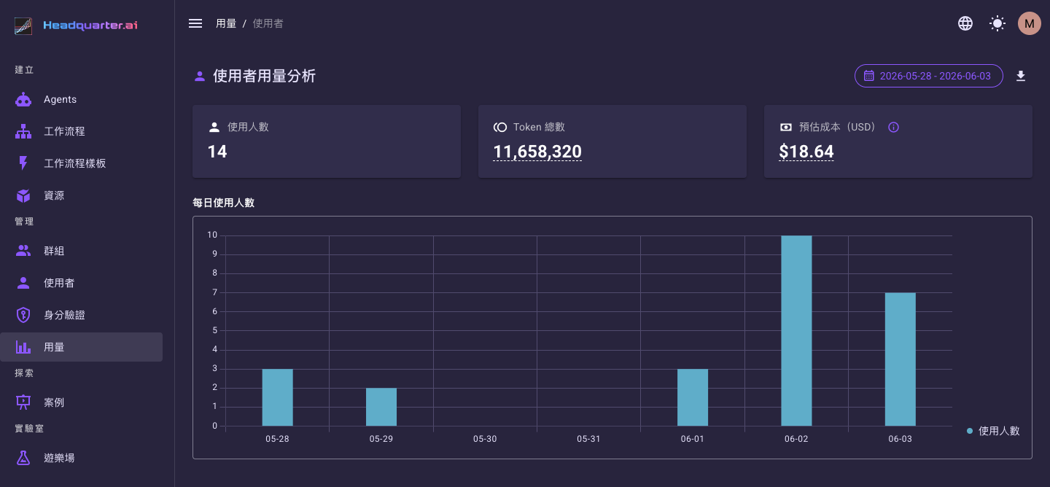Click the 工作流程 hierarchy icon

23,131
